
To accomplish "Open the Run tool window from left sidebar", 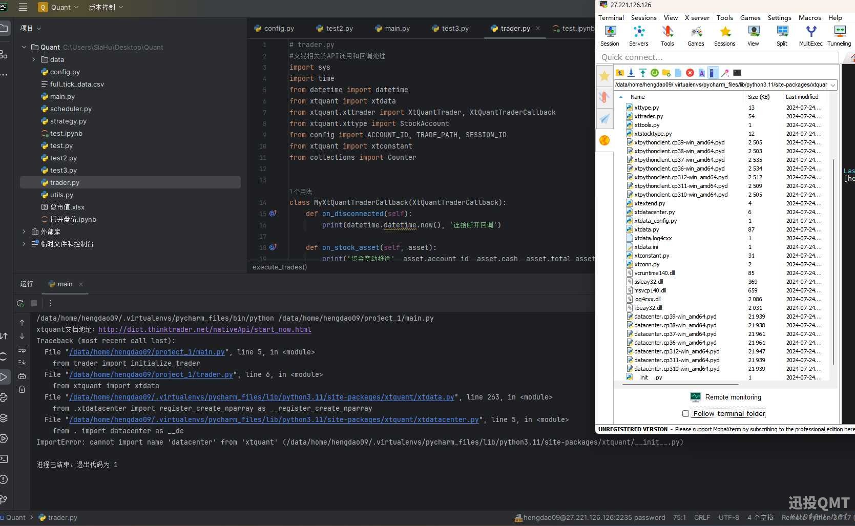I will click(x=4, y=377).
